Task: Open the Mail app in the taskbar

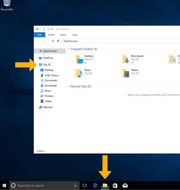Action: click(x=125, y=185)
